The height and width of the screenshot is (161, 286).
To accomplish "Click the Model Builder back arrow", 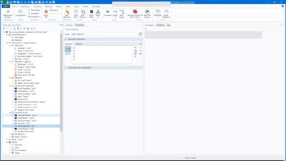I will (x=4, y=29).
